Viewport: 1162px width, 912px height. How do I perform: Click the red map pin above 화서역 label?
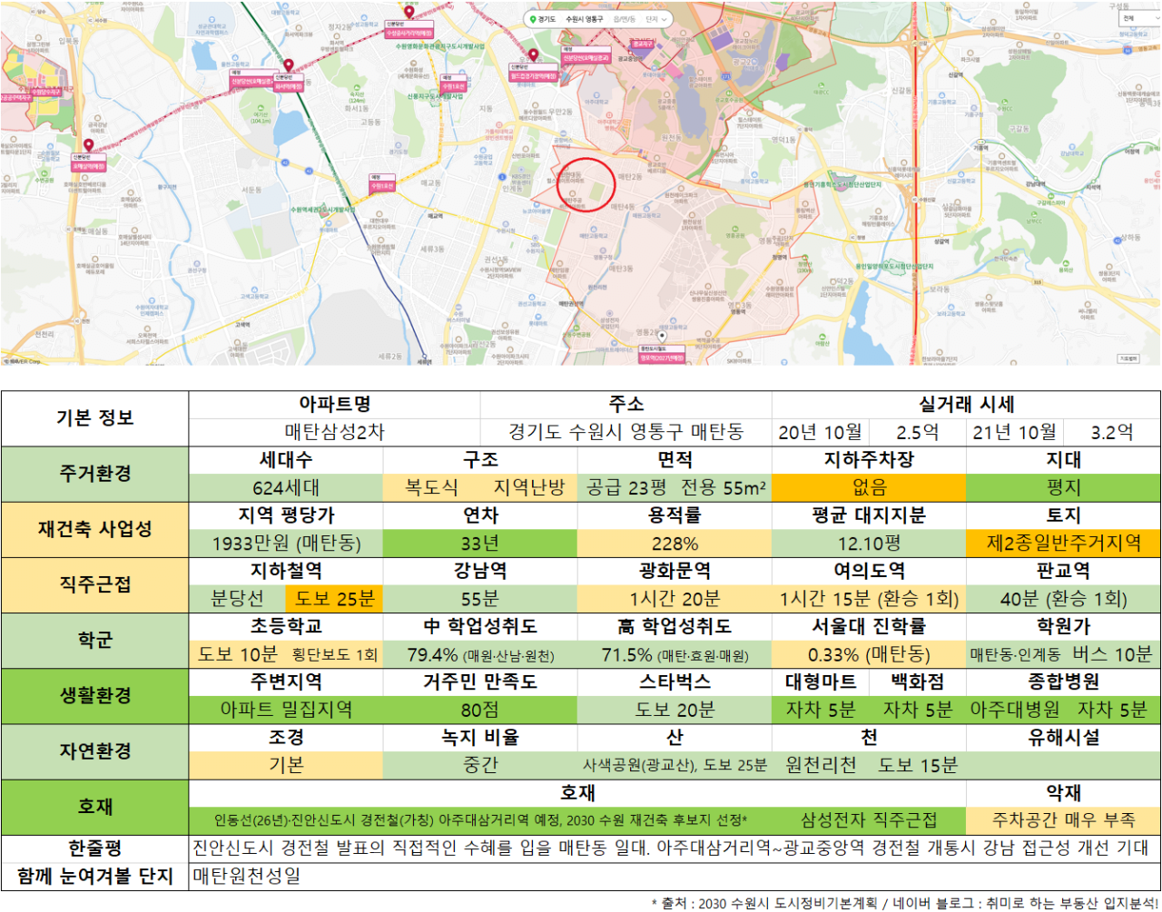[x=289, y=65]
